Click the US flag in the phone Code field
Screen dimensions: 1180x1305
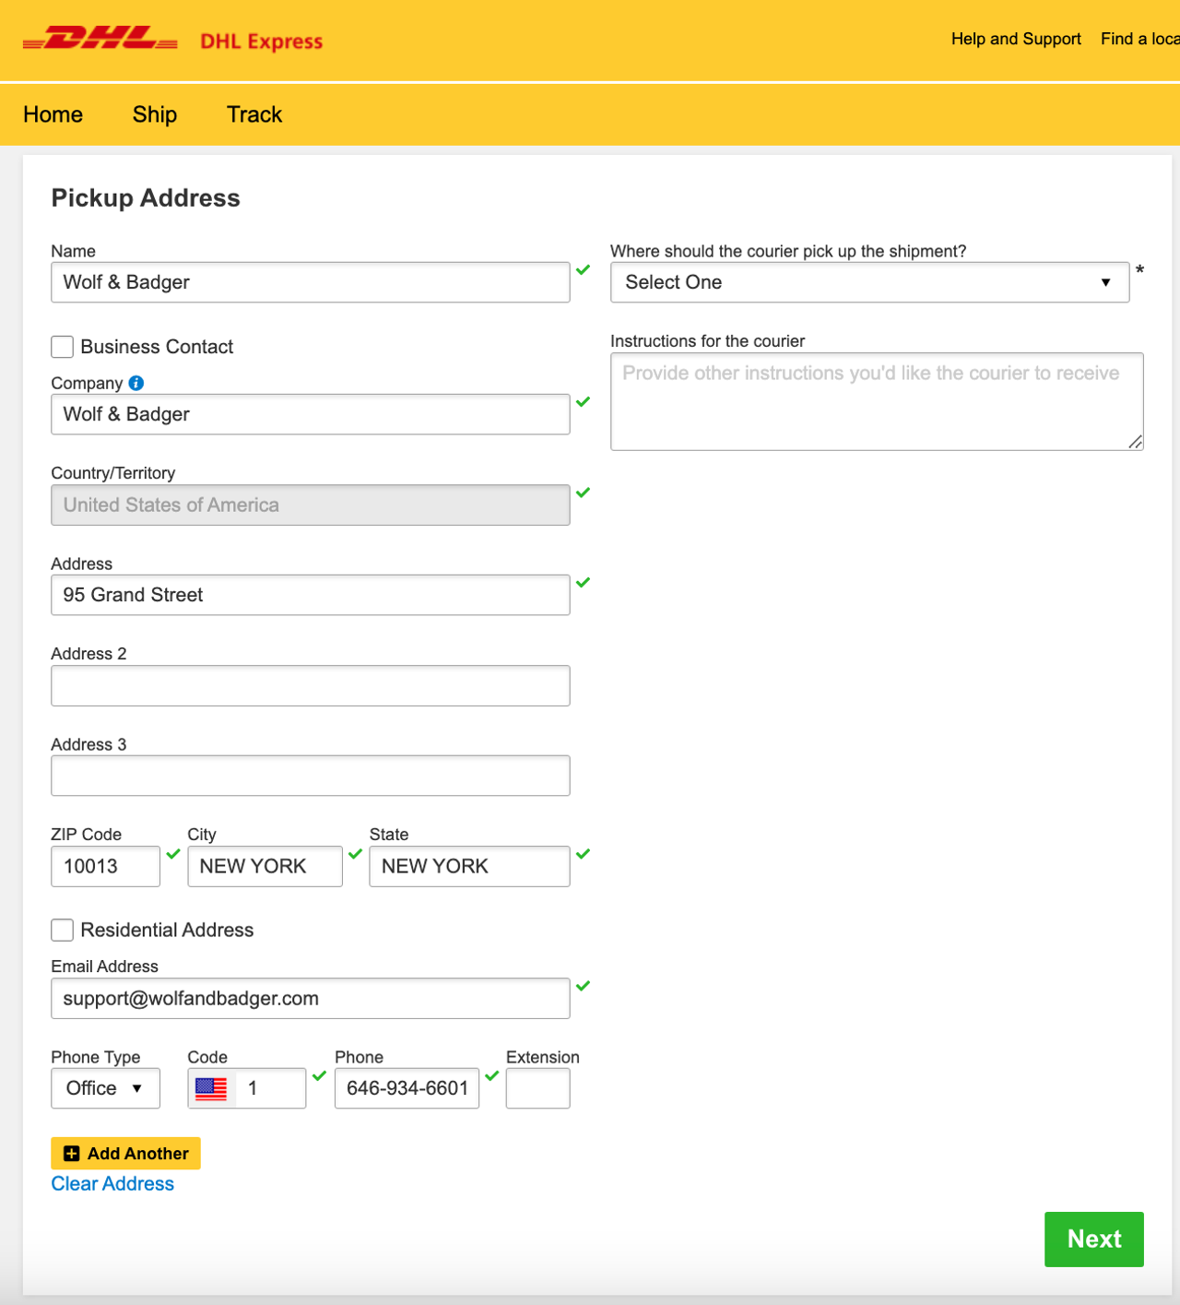click(x=209, y=1088)
